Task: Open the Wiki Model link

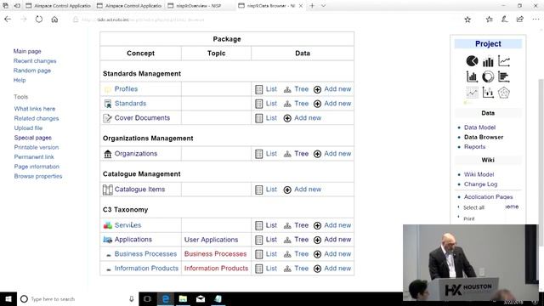Action: (479, 174)
